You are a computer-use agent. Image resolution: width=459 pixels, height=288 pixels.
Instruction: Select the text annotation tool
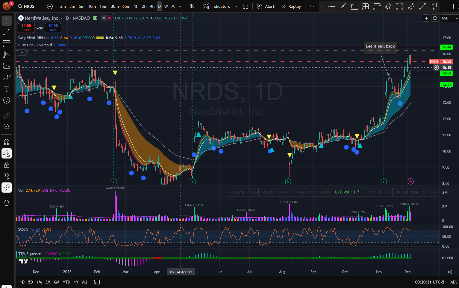click(7, 89)
